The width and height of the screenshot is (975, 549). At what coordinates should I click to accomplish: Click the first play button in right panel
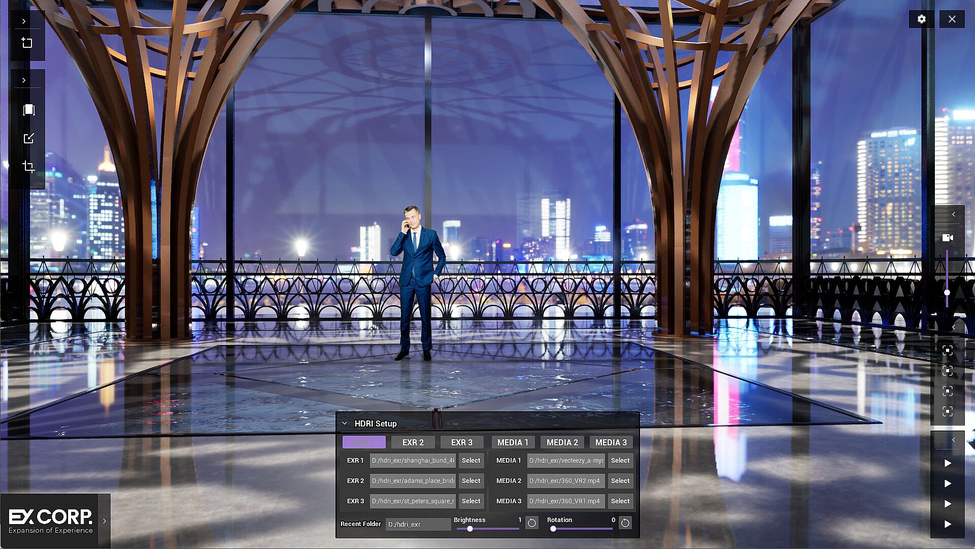948,463
